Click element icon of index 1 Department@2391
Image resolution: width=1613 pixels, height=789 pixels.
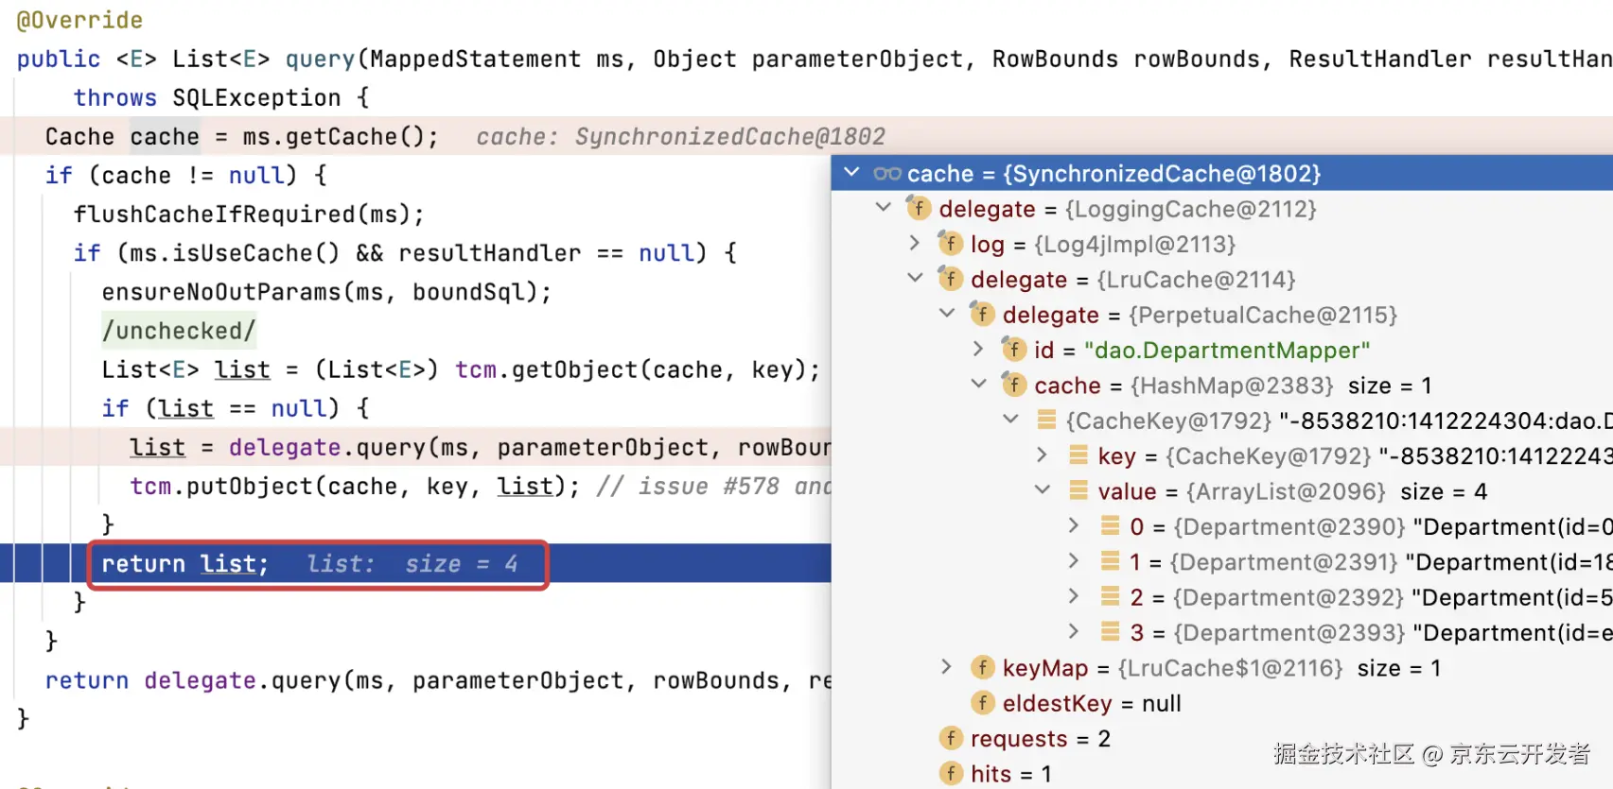coord(1111,561)
